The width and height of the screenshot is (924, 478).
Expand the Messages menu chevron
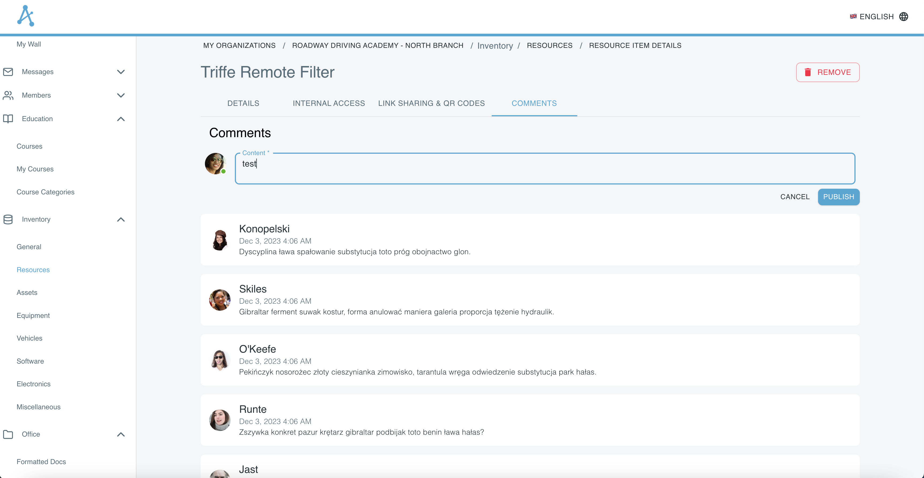pyautogui.click(x=121, y=72)
